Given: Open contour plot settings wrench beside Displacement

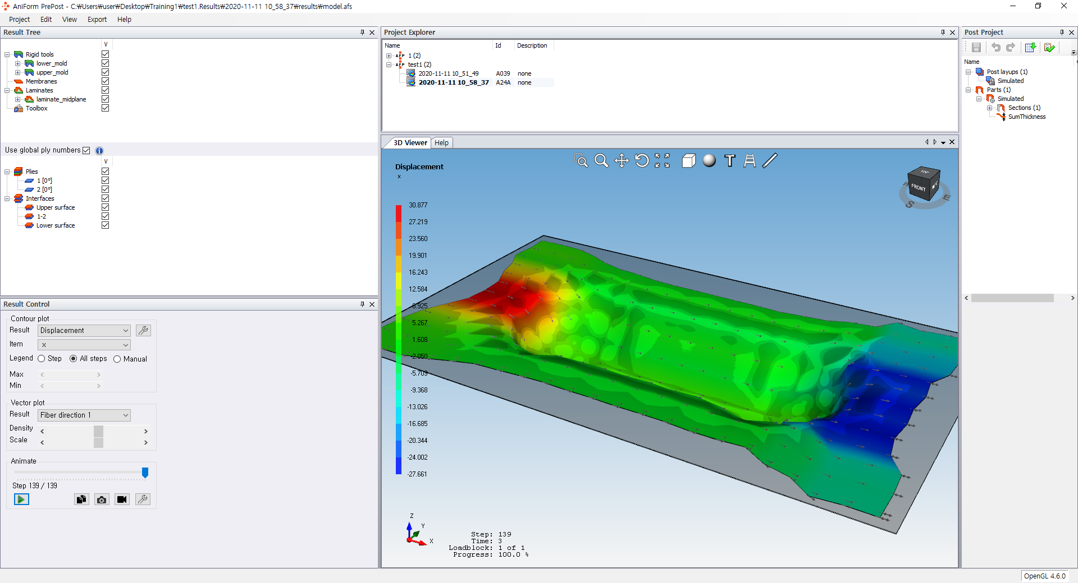Looking at the screenshot, I should point(144,331).
